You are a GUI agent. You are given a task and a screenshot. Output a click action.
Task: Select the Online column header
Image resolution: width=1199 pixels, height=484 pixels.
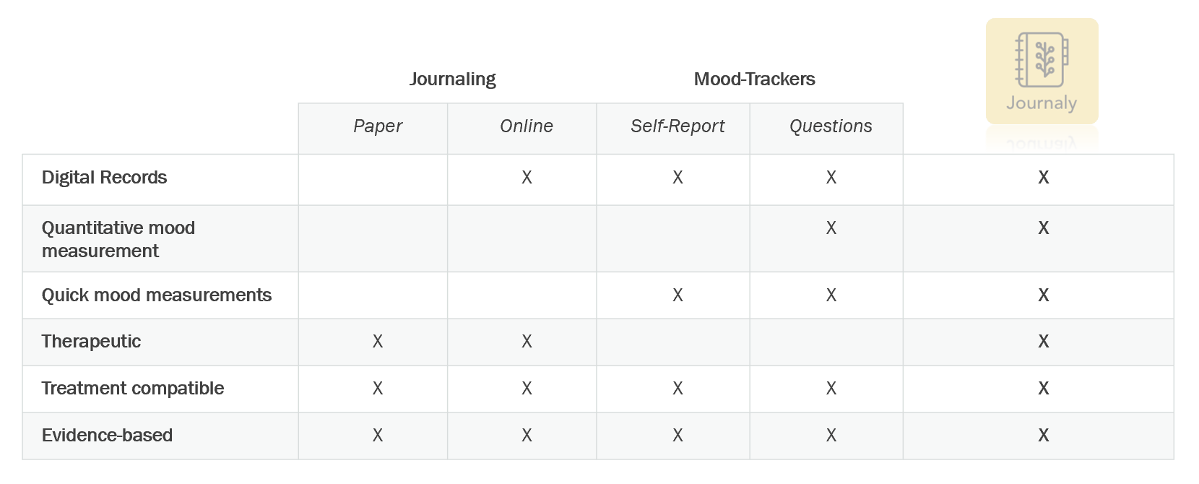tap(527, 126)
